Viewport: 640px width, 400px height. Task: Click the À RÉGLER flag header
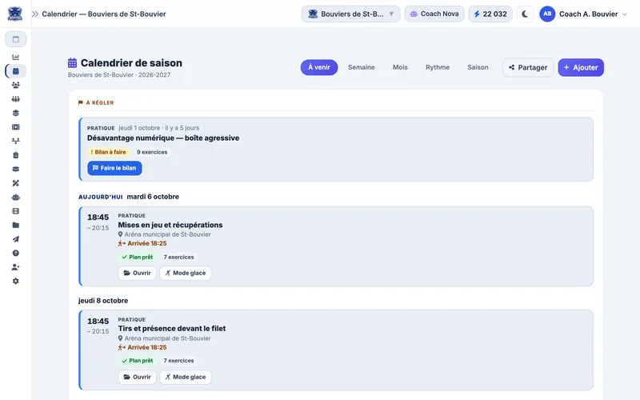96,103
